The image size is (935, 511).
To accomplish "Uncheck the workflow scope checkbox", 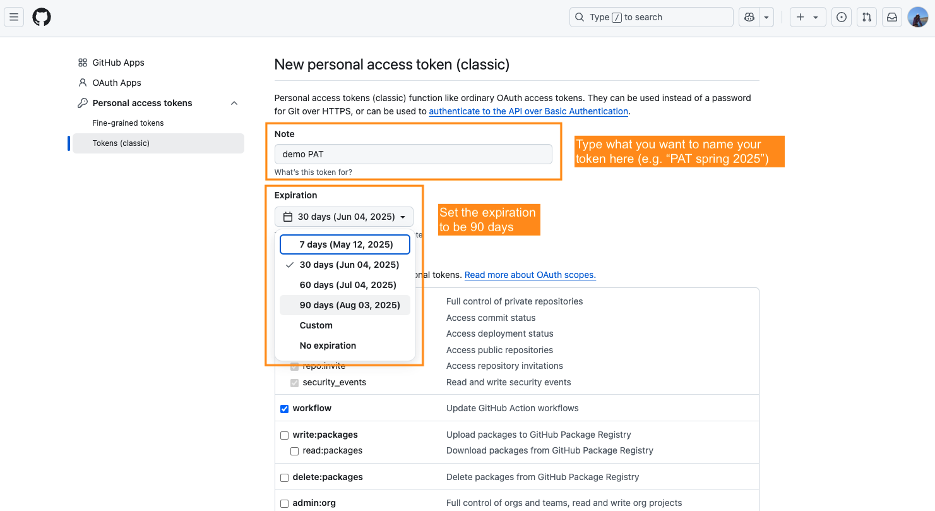I will point(285,409).
